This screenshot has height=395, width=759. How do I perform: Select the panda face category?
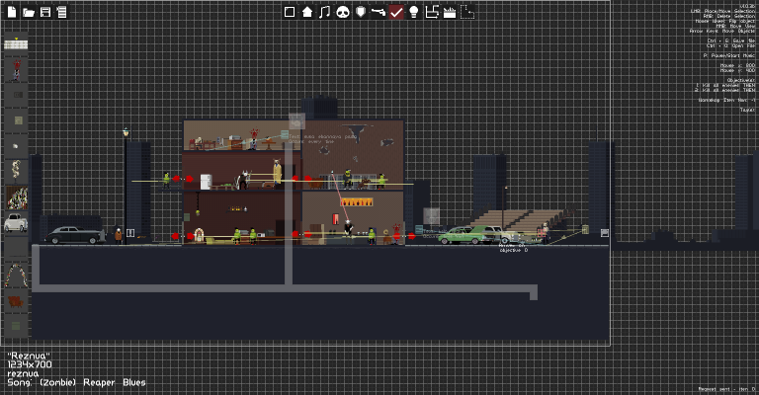click(343, 12)
